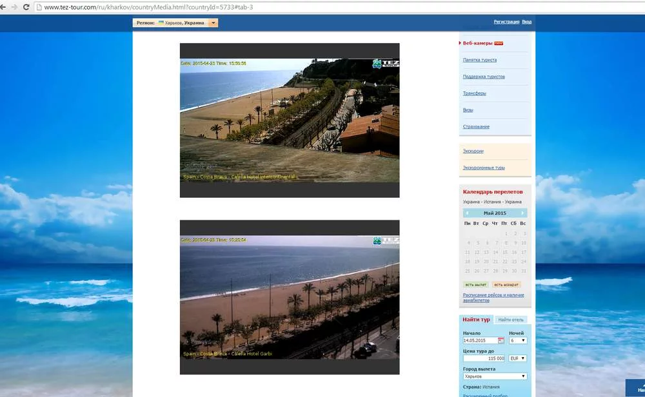645x397 pixels.
Task: Switch to the Найти отель tab
Action: 510,320
